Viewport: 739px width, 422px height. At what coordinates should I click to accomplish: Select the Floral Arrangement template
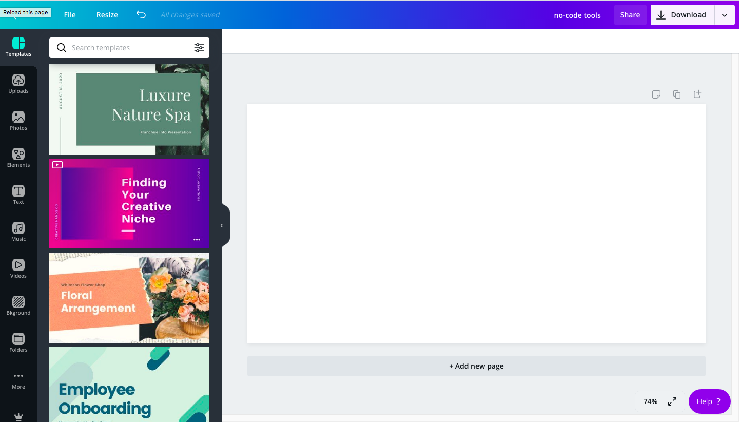129,298
